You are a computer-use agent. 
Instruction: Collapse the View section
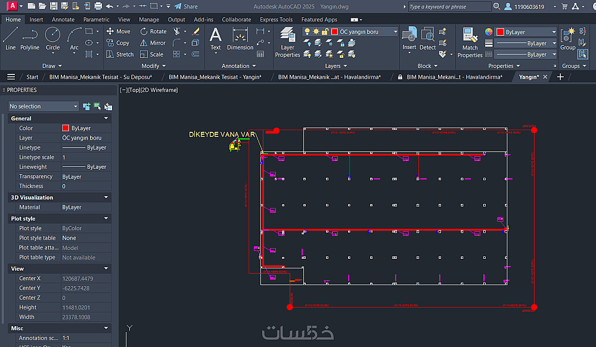[x=106, y=268]
